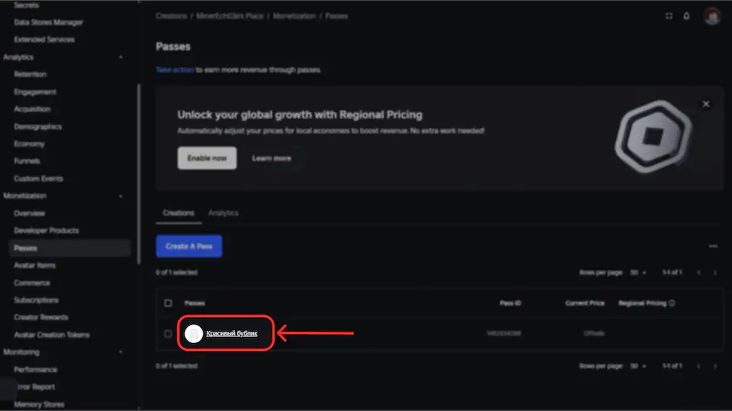
Task: Open Developer Products in sidebar
Action: pyautogui.click(x=46, y=230)
